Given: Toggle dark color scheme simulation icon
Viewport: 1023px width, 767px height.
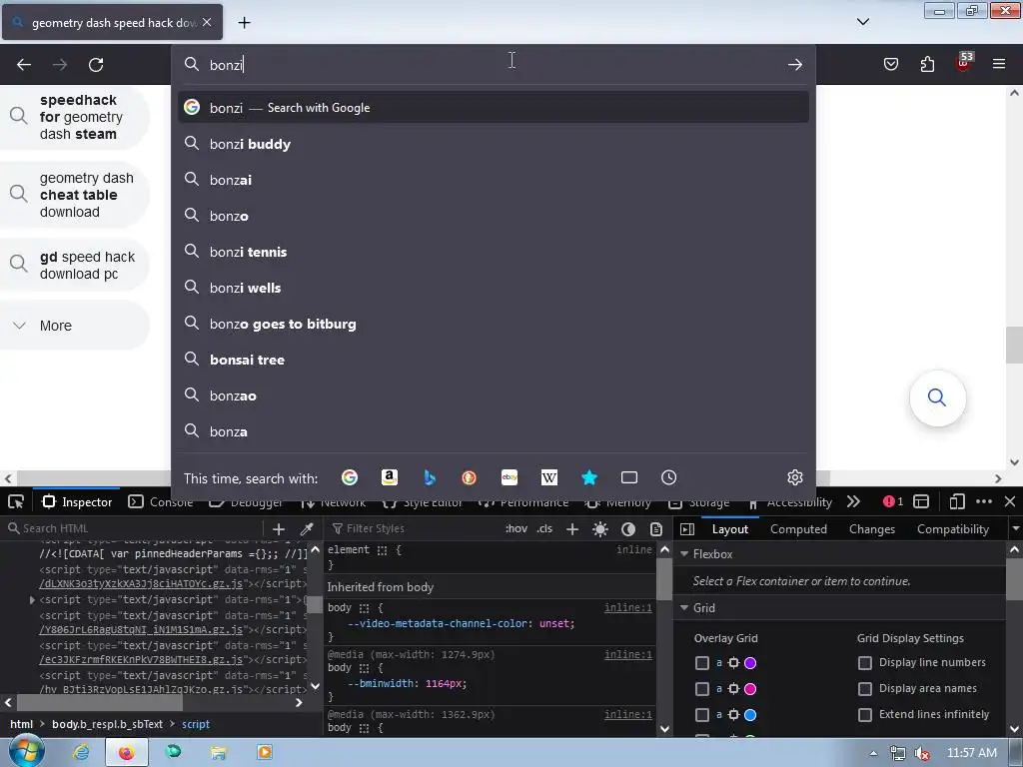Looking at the screenshot, I should [628, 529].
